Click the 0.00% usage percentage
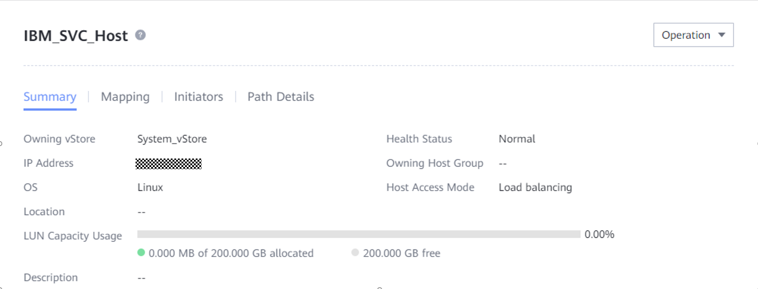Image resolution: width=758 pixels, height=289 pixels. [599, 234]
